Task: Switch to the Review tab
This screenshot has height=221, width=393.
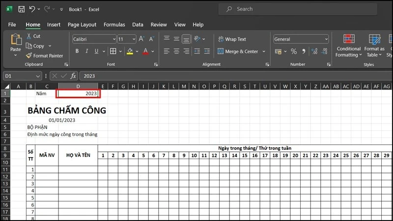Action: pyautogui.click(x=159, y=25)
